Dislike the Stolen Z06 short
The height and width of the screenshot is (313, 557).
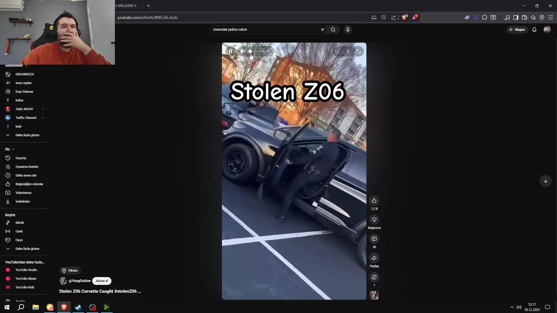(x=374, y=220)
